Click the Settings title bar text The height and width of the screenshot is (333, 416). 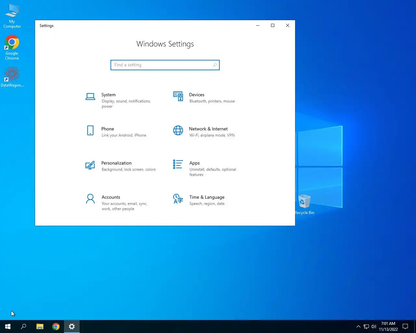point(46,26)
